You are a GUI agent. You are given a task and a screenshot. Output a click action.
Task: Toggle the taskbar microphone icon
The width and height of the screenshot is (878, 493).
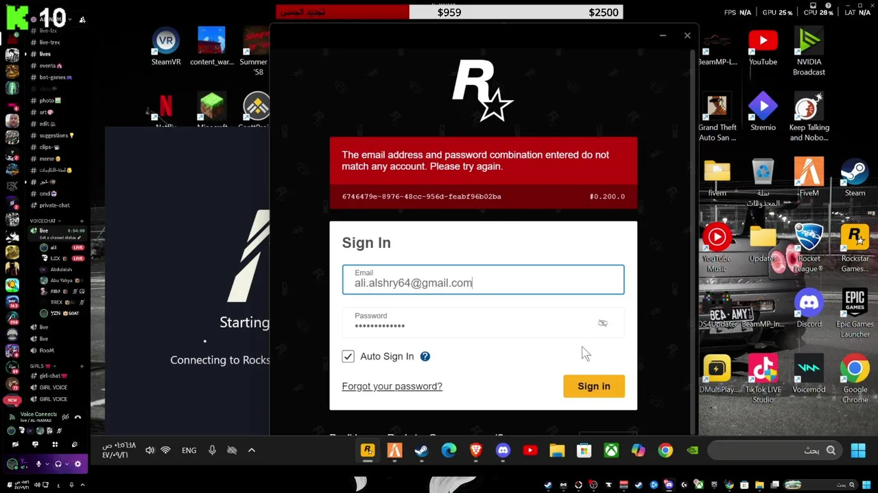coord(213,451)
